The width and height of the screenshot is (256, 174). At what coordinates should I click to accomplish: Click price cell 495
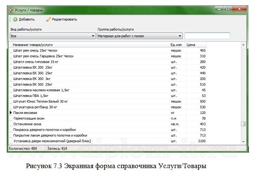196,50
